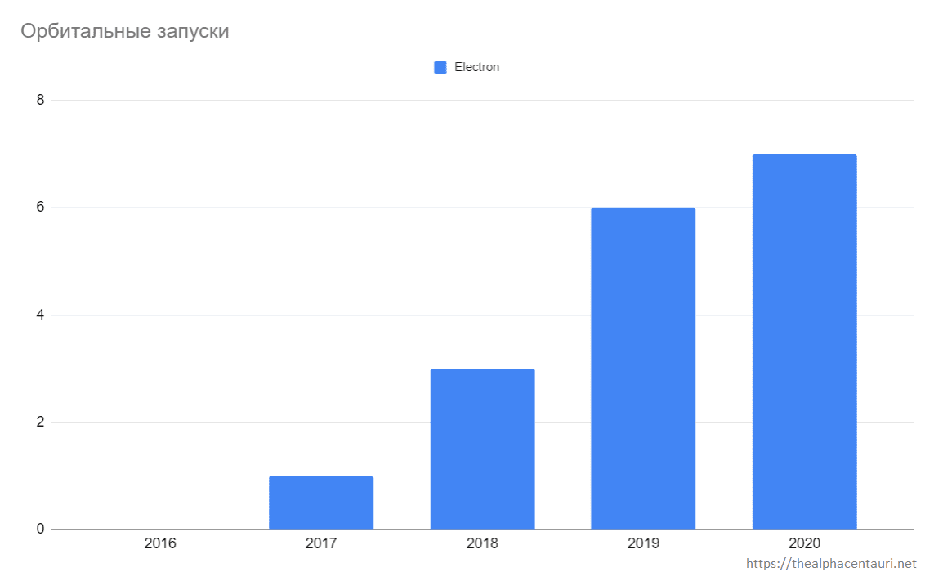Screen dimensions: 934x572
Task: Click the y-axis label 0
Action: pos(38,530)
